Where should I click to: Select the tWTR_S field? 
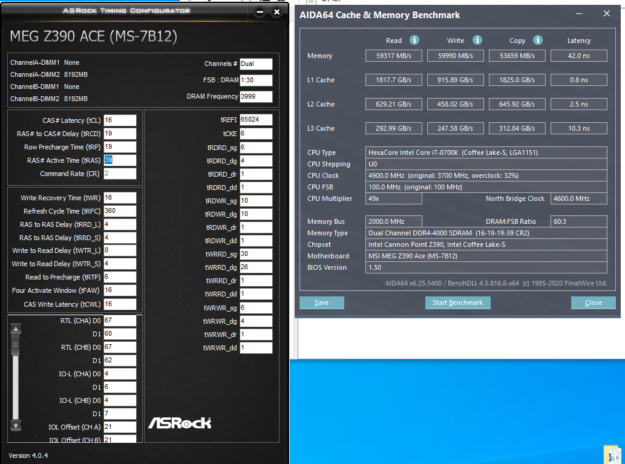[120, 264]
